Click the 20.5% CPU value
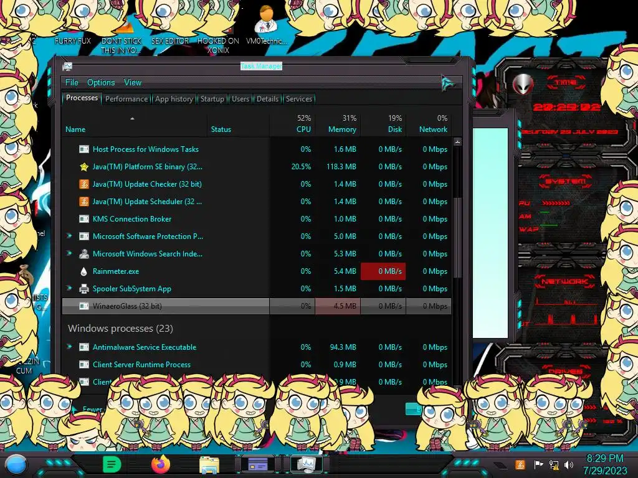638x478 pixels. [301, 167]
